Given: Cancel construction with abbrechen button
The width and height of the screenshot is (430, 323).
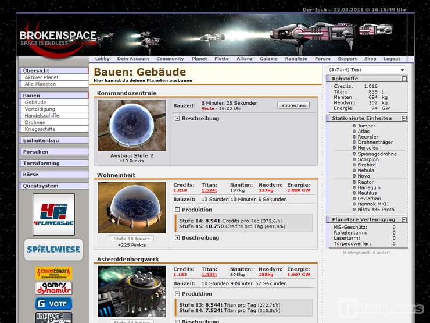Looking at the screenshot, I should coord(293,105).
